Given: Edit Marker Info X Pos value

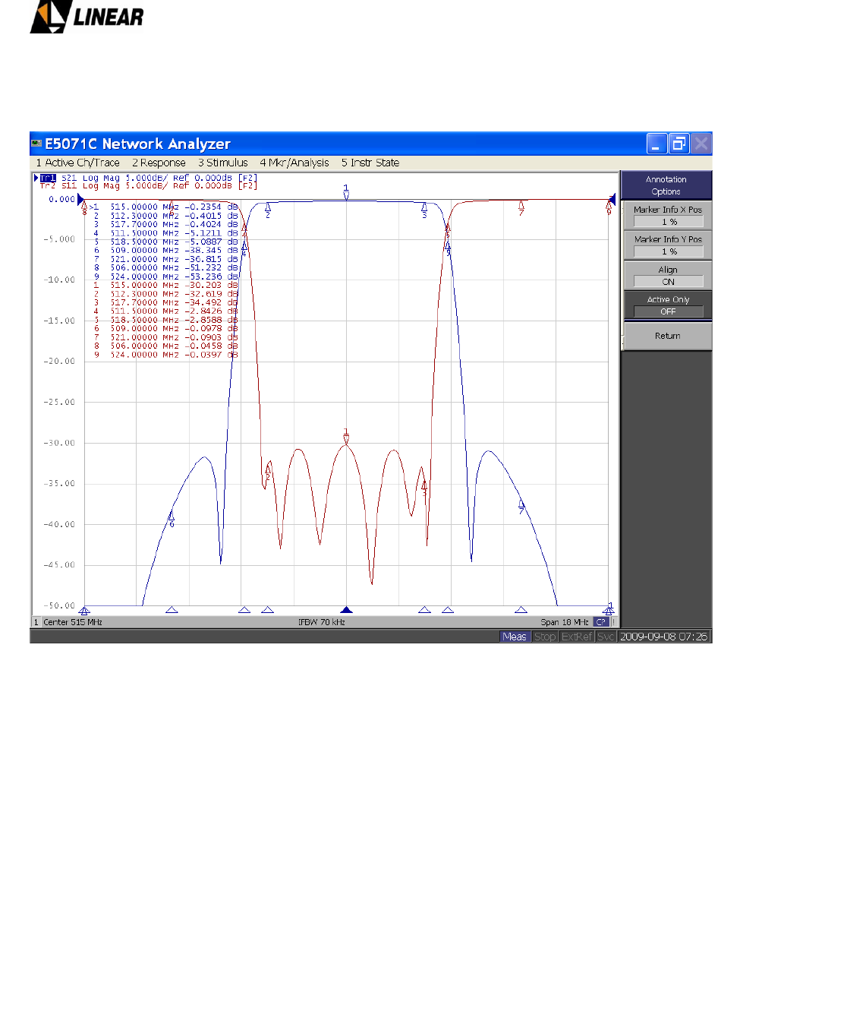Looking at the screenshot, I should click(669, 222).
